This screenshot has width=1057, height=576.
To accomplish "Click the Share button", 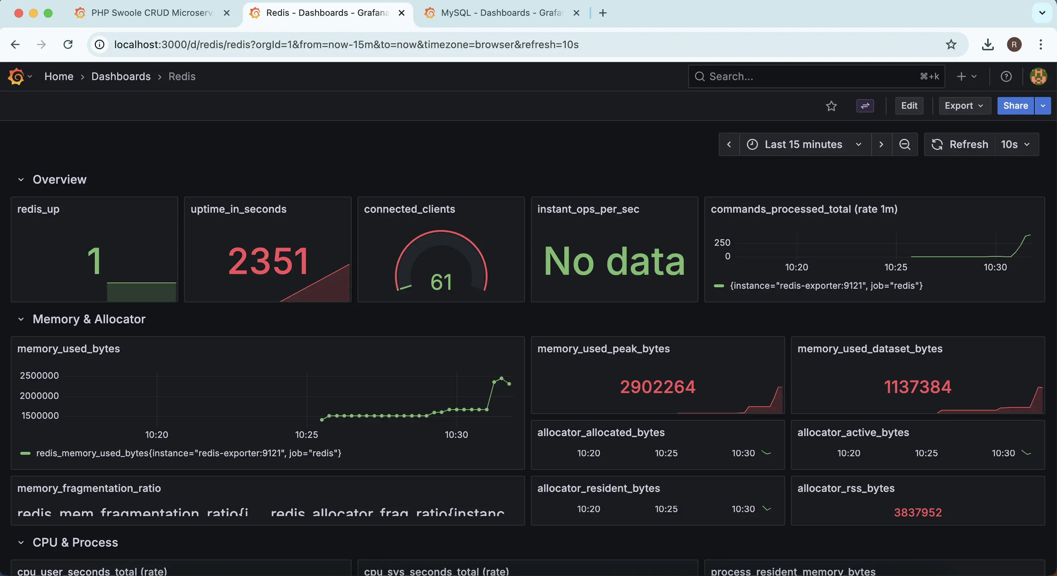I will point(1015,106).
